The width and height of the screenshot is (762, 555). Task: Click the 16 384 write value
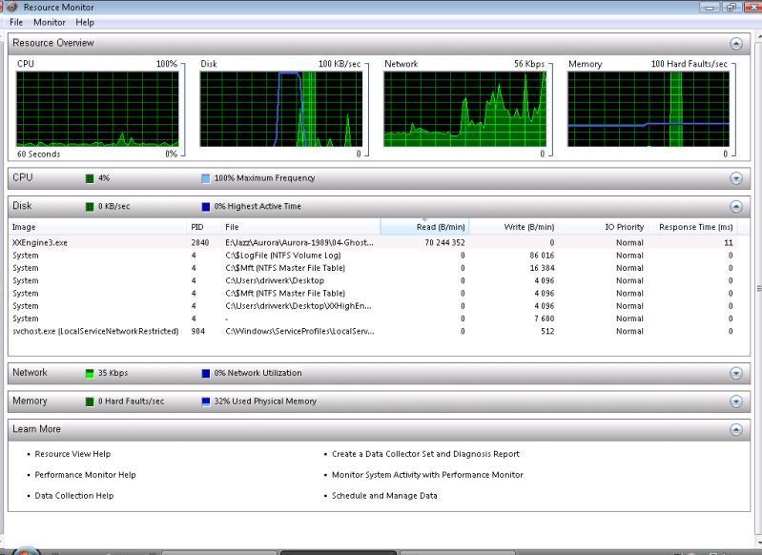pyautogui.click(x=542, y=268)
